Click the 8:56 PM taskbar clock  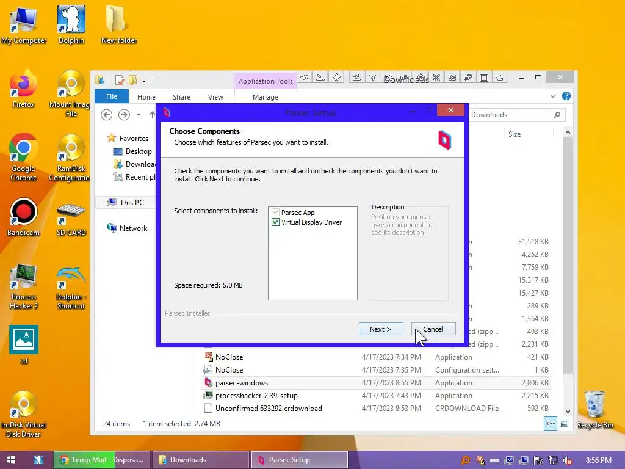click(x=599, y=460)
